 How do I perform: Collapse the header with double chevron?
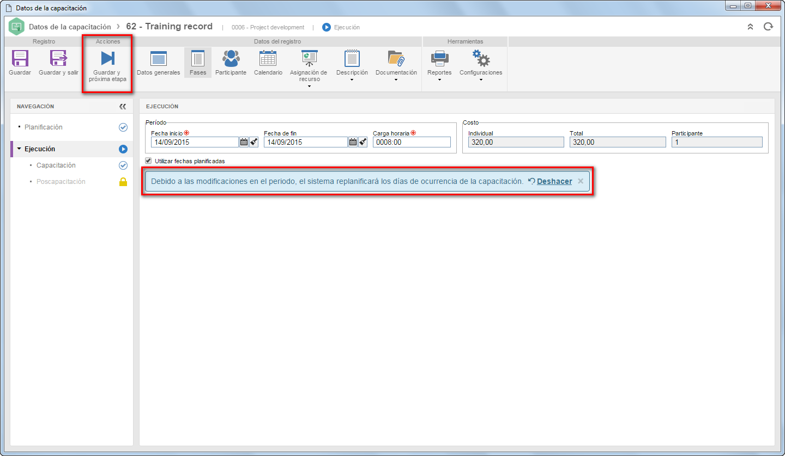pyautogui.click(x=750, y=27)
